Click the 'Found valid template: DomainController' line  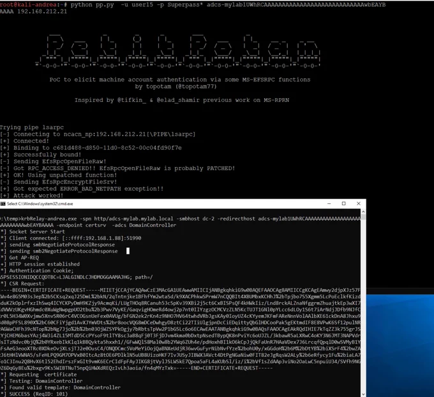pos(60,387)
